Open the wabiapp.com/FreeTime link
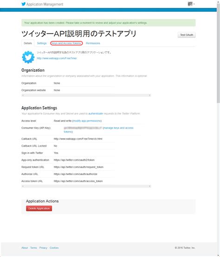Viewport: 220px width, 257px height. (x=57, y=58)
